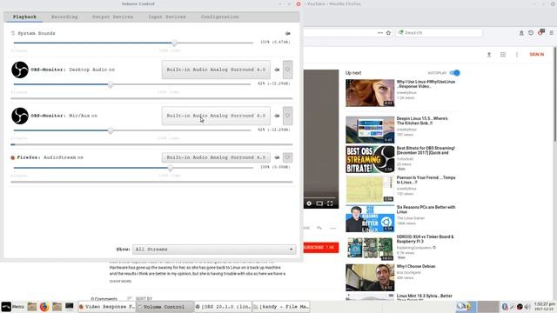This screenshot has height=313, width=557.
Task: Open the Recording tab
Action: [x=64, y=17]
